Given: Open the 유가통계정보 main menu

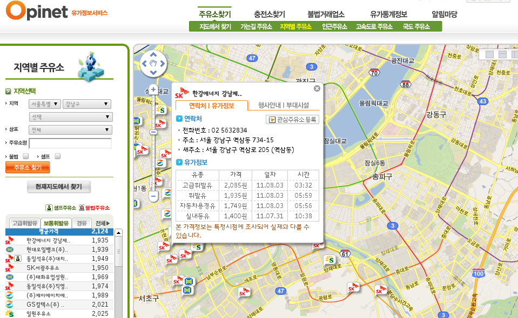Looking at the screenshot, I should (388, 14).
